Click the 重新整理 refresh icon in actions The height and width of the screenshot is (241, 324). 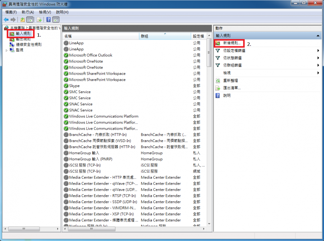coord(217,81)
